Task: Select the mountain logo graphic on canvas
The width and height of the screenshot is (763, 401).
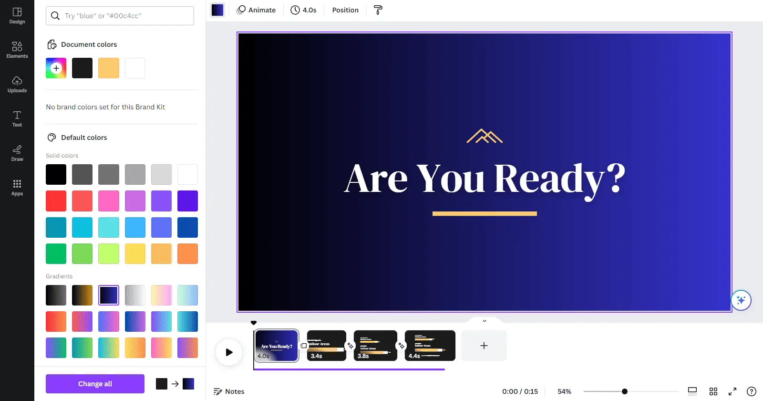Action: 485,136
